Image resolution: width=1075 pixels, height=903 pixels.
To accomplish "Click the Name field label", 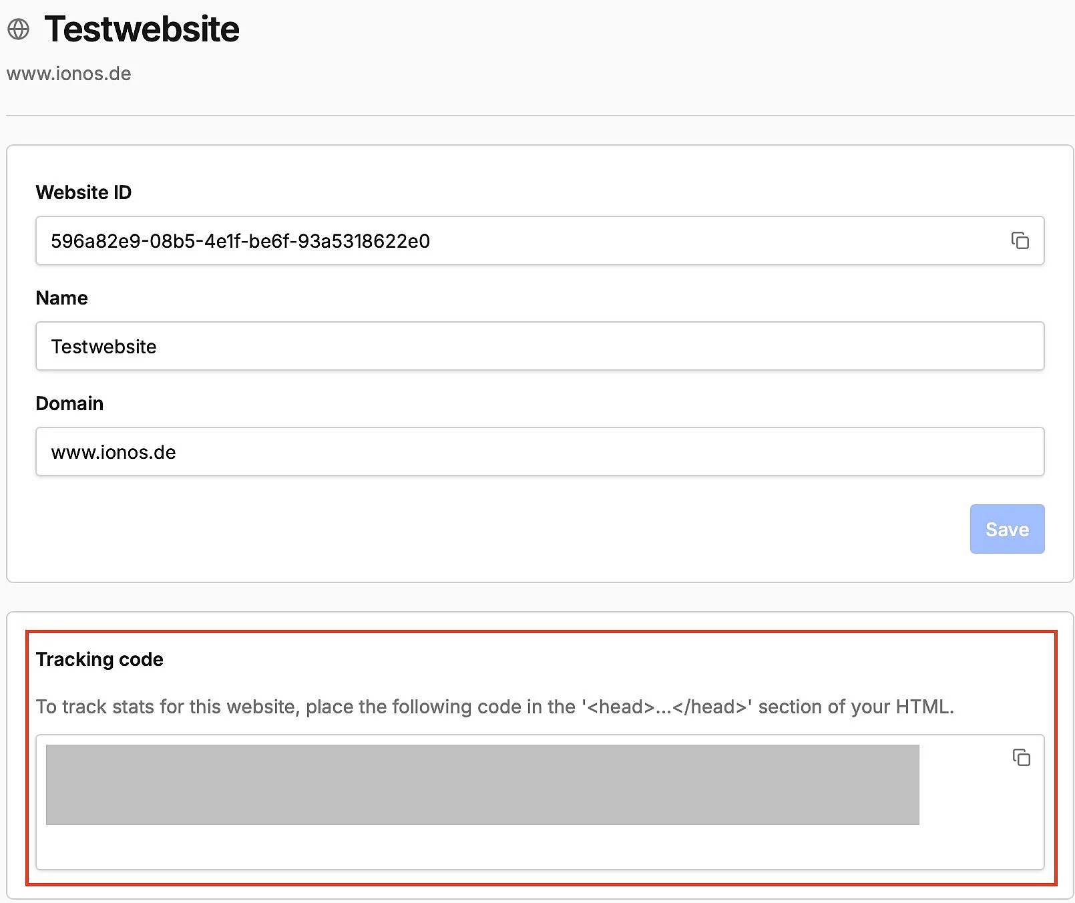I will pyautogui.click(x=61, y=298).
